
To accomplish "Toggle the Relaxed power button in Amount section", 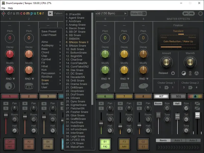I will pyautogui.click(x=173, y=73).
